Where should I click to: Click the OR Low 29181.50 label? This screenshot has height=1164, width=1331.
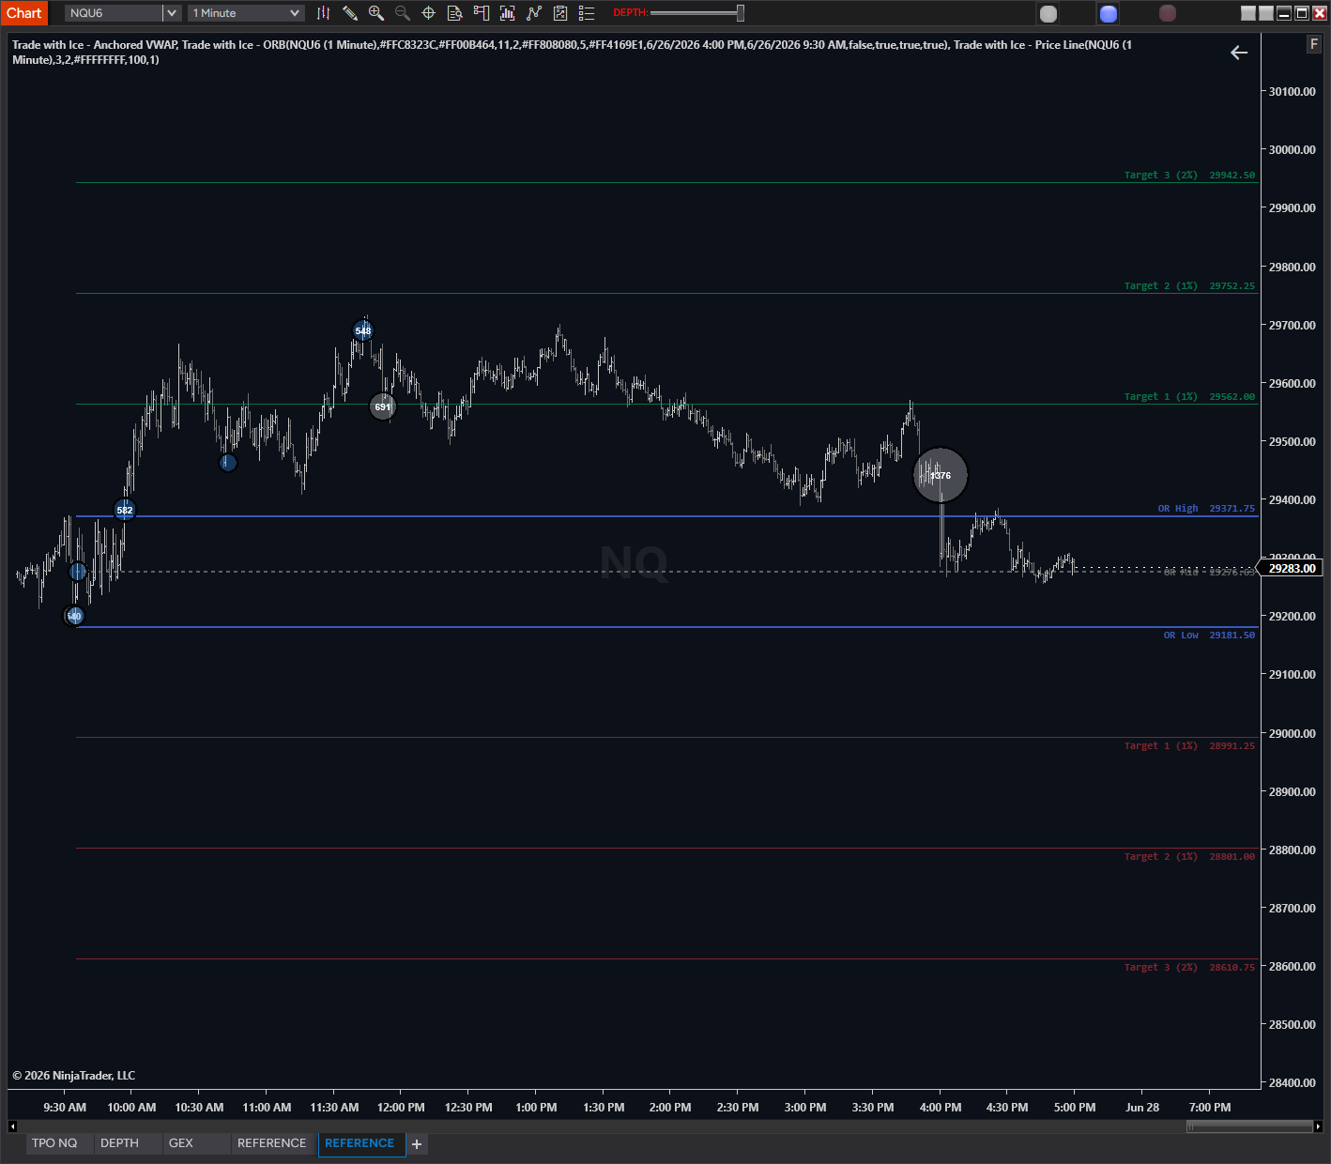[x=1209, y=636]
